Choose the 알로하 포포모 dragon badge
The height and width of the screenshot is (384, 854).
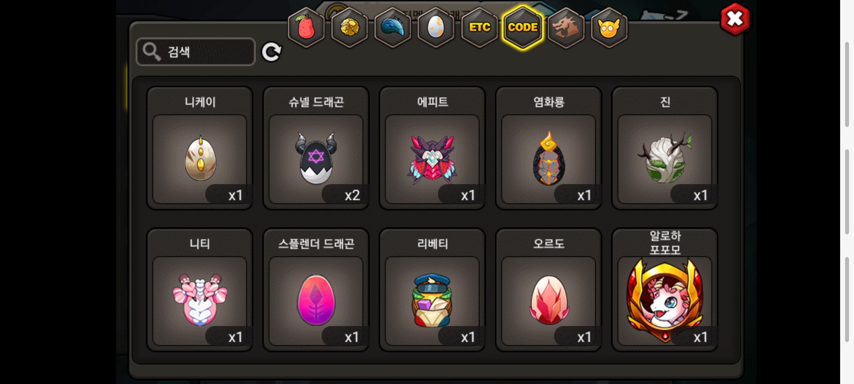tap(665, 290)
